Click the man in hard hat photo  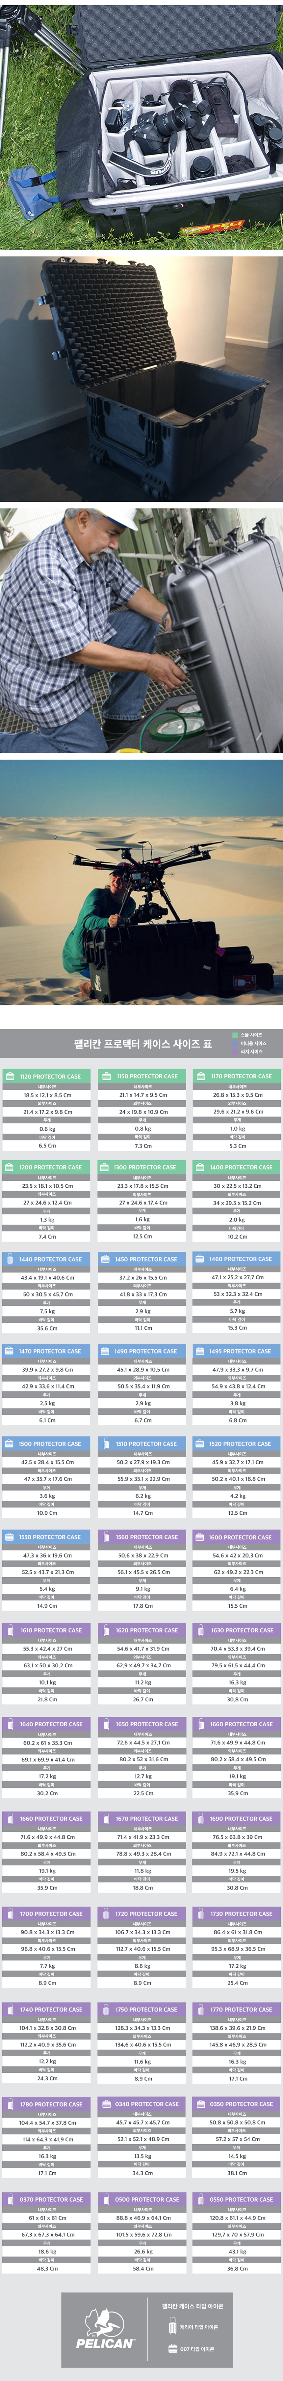pos(141,630)
